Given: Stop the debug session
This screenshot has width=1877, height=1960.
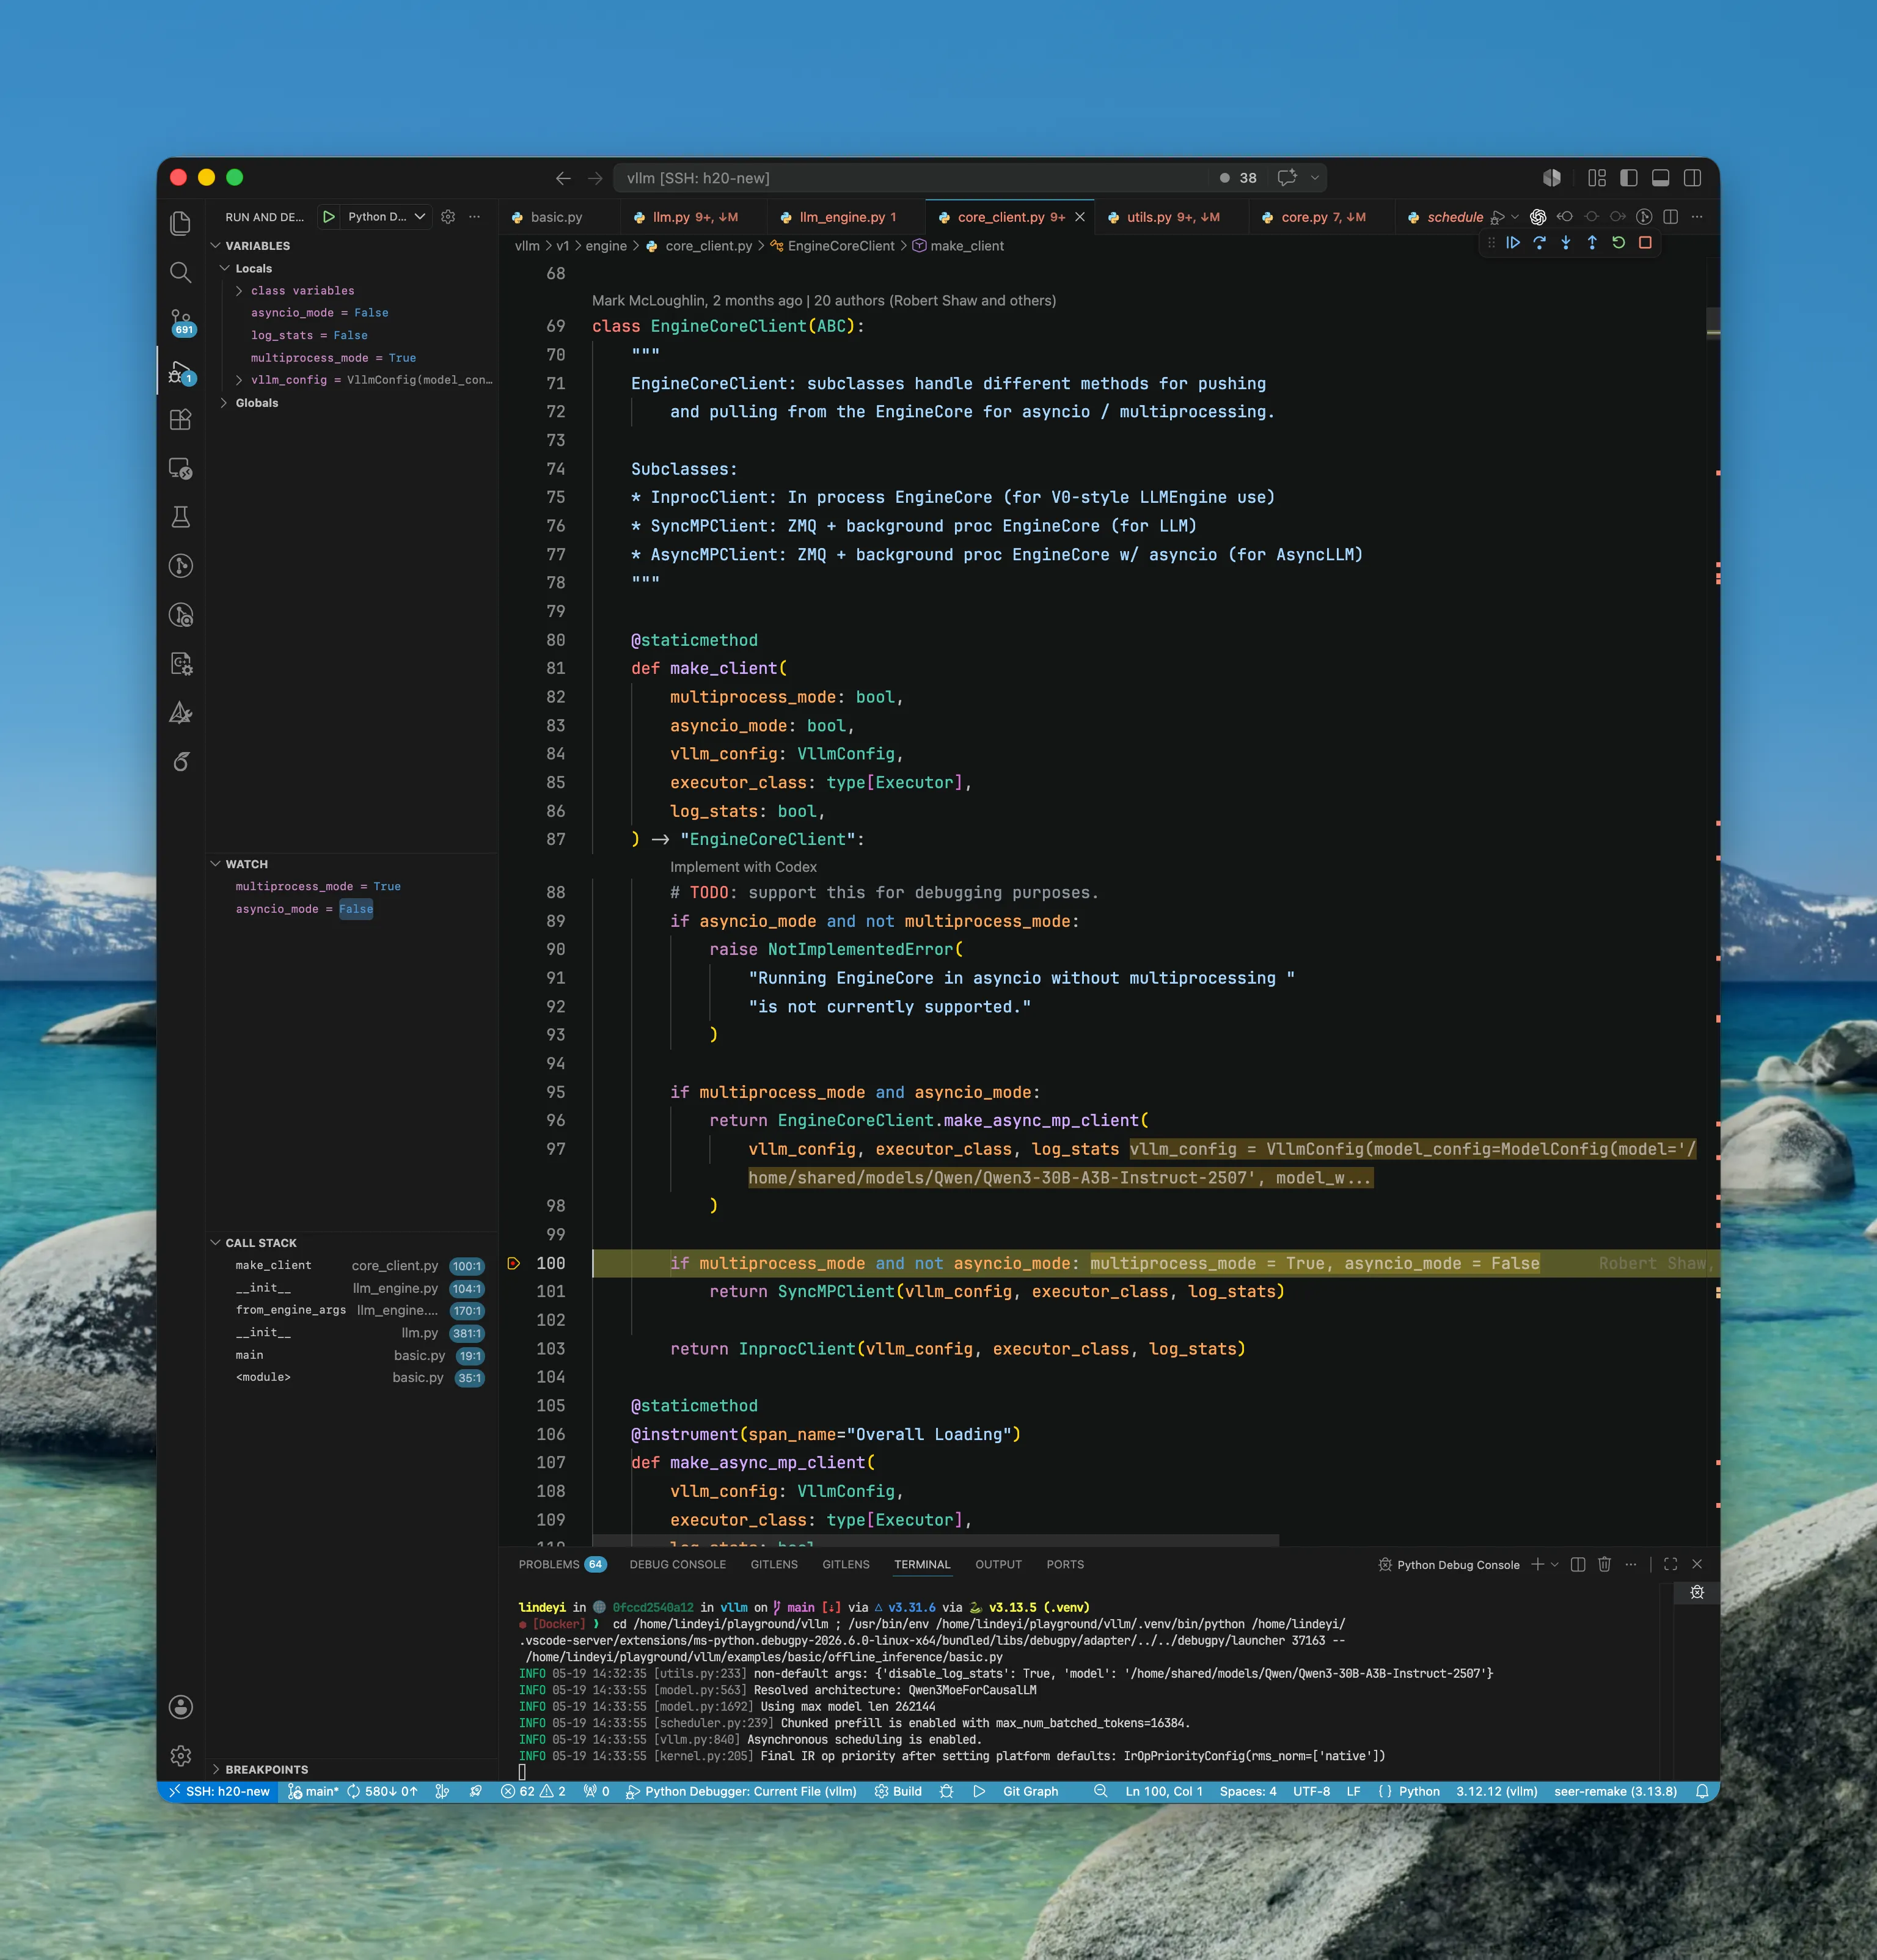Looking at the screenshot, I should click(1645, 243).
